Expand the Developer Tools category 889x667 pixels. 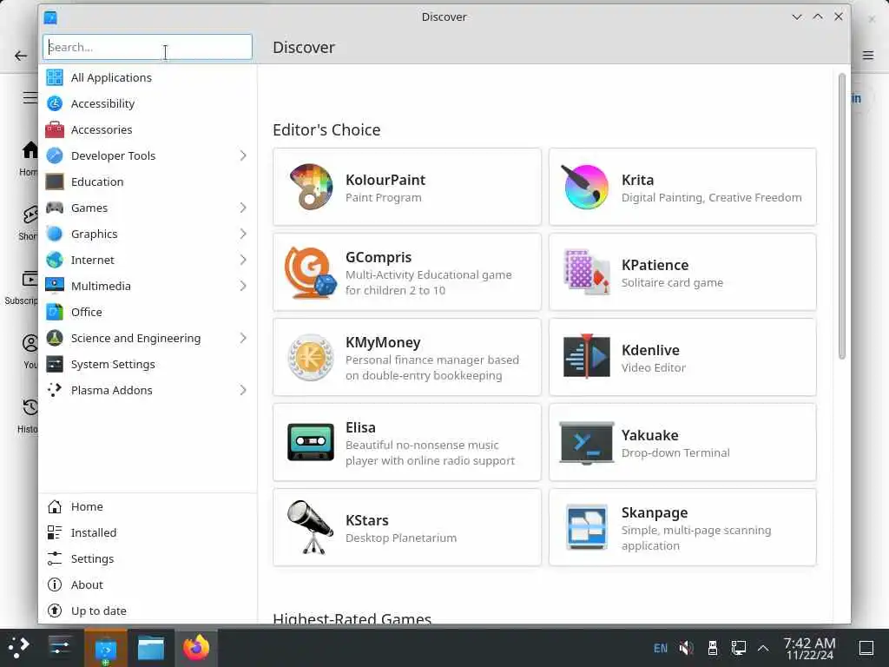pyautogui.click(x=243, y=155)
